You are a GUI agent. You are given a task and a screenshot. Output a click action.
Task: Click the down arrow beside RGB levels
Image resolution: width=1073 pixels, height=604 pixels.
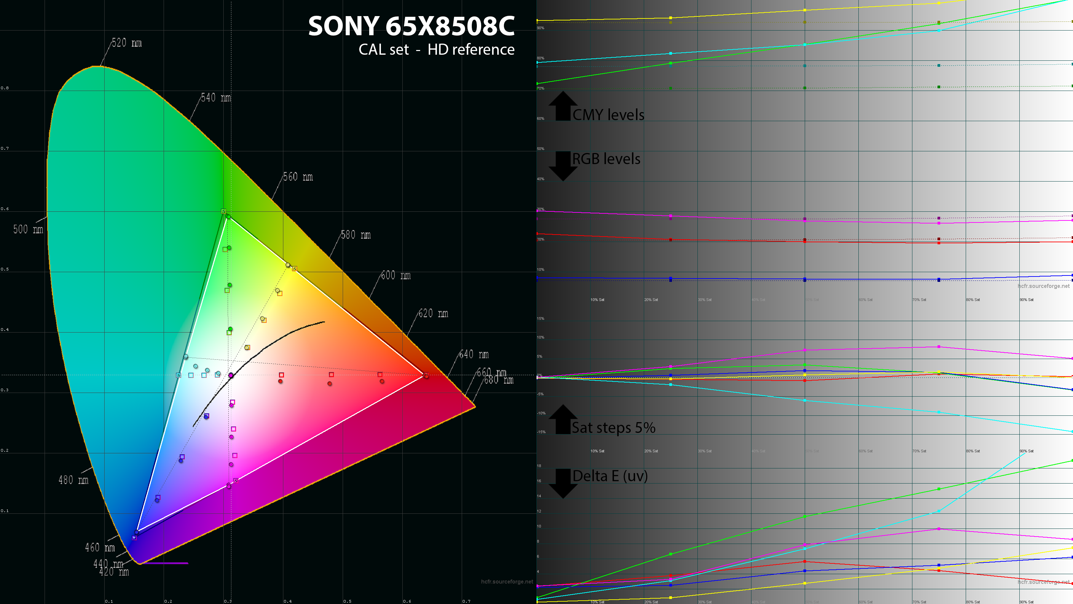(x=563, y=166)
